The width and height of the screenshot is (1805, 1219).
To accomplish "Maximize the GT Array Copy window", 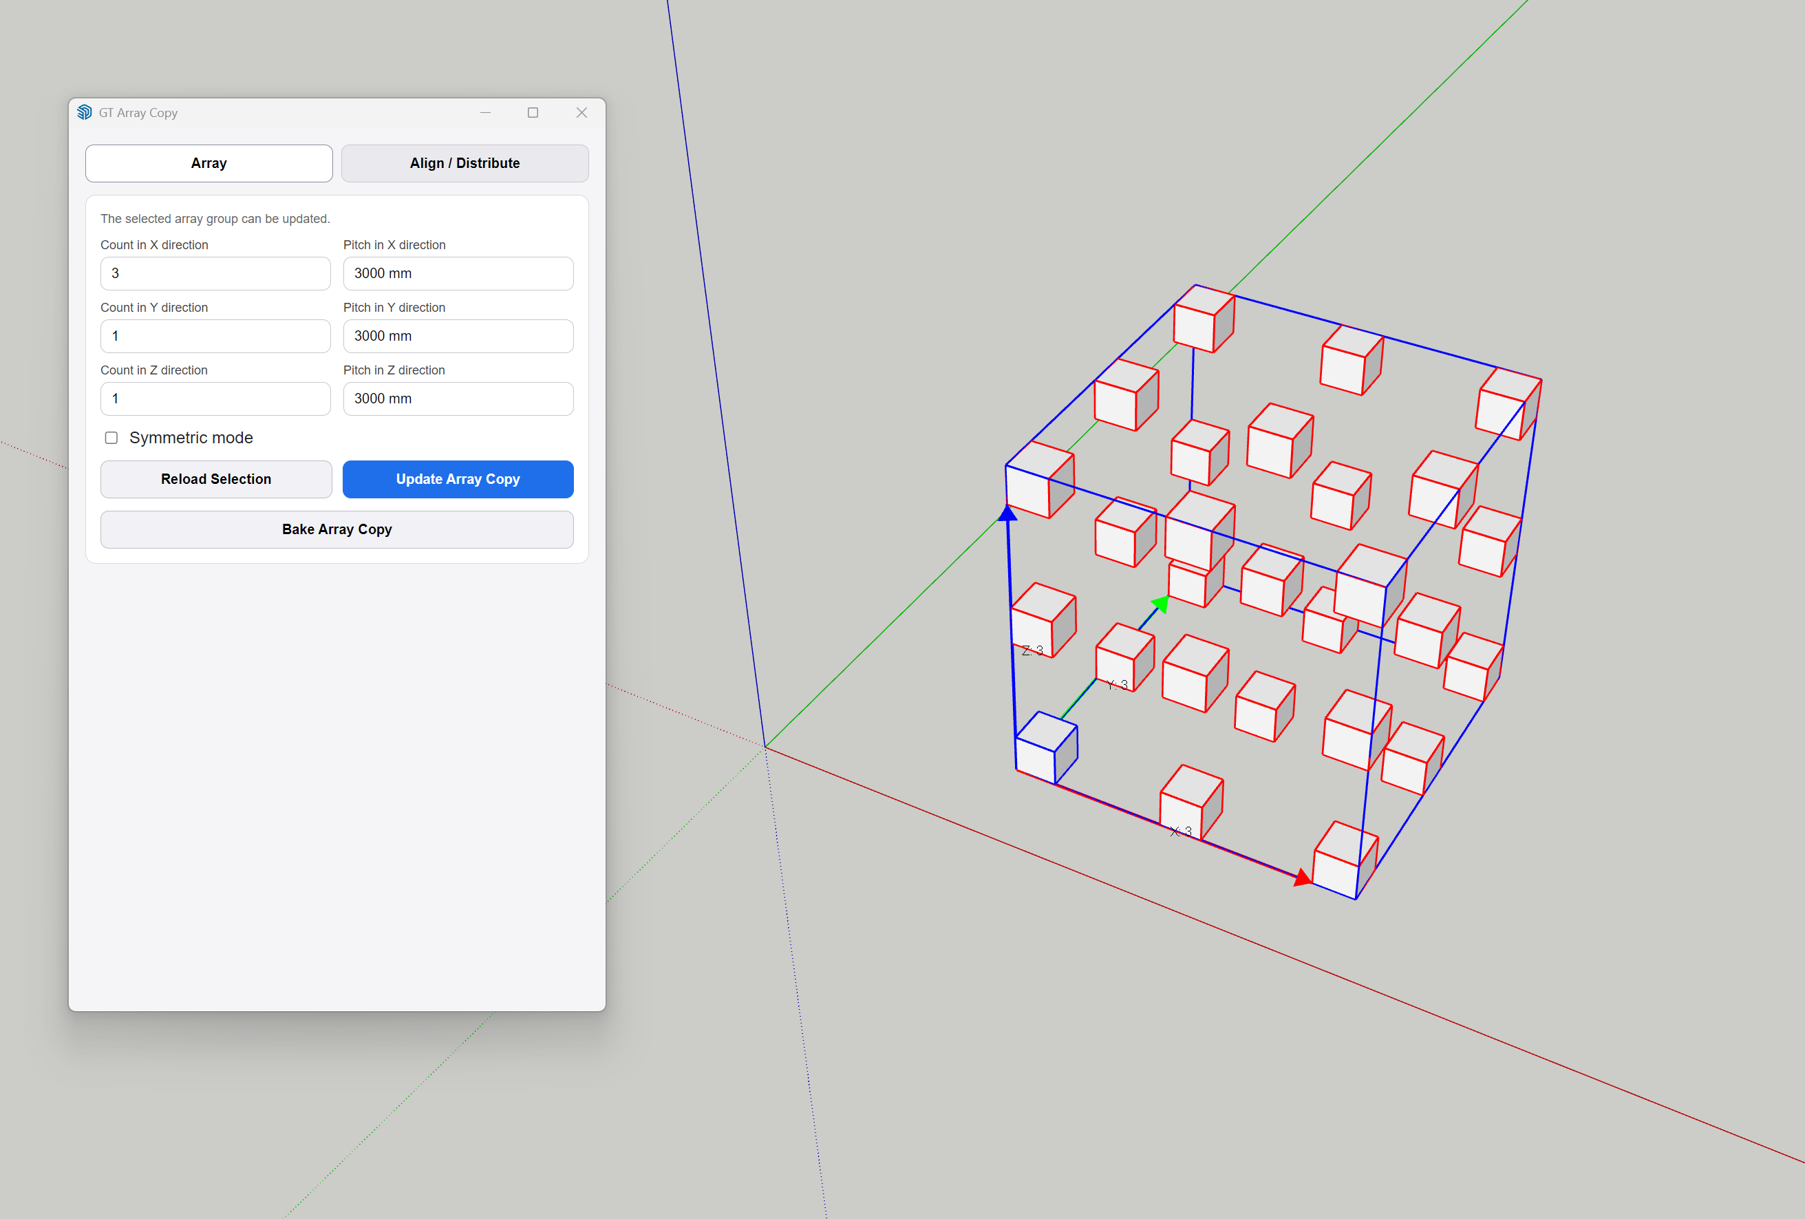I will [x=533, y=113].
